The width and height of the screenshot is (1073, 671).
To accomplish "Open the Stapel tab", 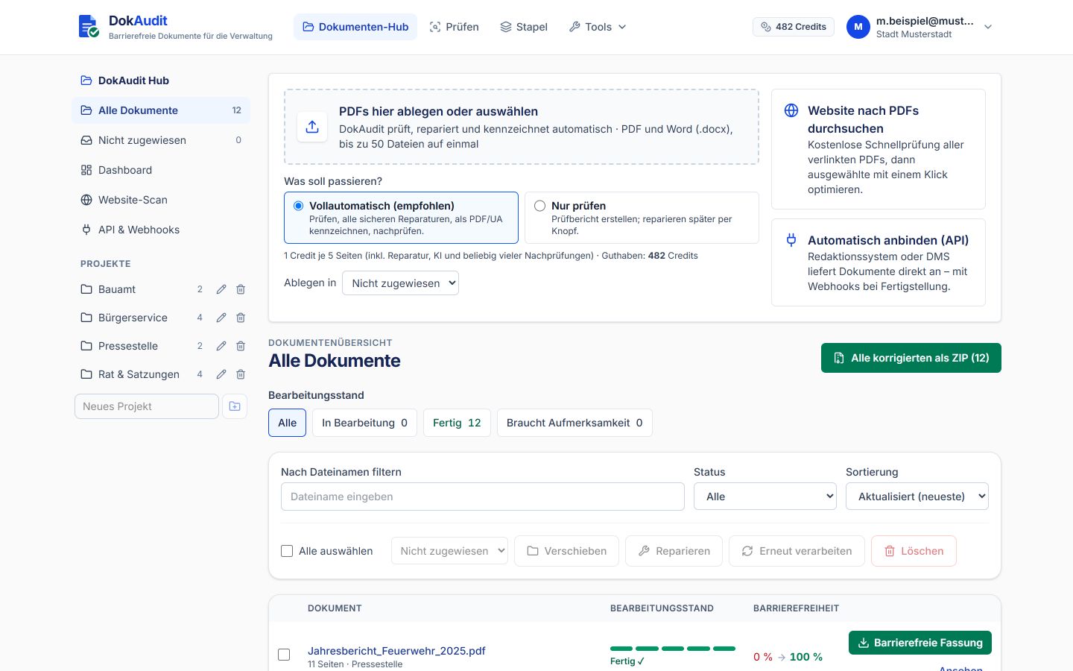I will [524, 27].
